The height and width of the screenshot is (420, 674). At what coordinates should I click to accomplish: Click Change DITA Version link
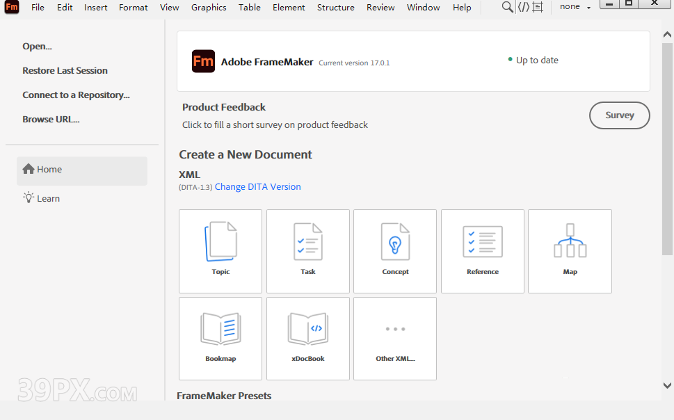258,186
